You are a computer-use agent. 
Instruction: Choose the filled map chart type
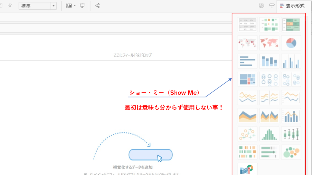(269, 43)
